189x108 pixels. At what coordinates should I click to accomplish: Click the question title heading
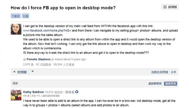tap(63, 8)
